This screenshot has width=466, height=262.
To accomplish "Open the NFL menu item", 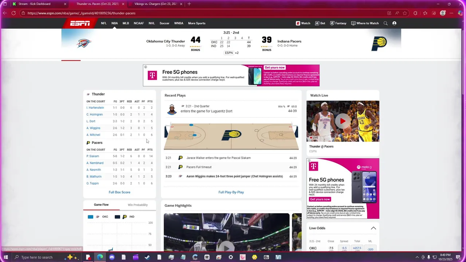I will 104,23.
